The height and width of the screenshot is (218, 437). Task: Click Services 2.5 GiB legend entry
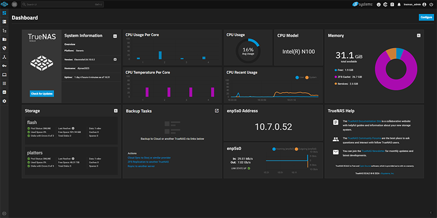point(346,83)
